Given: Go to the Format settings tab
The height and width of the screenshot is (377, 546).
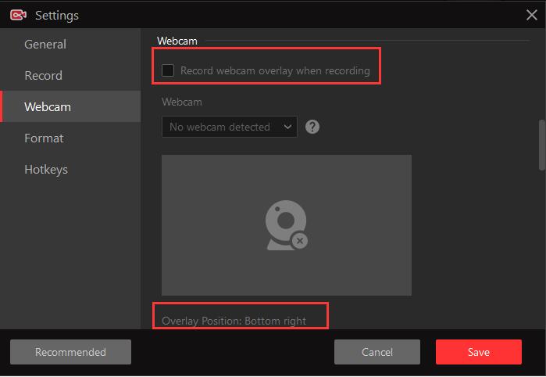Looking at the screenshot, I should pos(44,138).
